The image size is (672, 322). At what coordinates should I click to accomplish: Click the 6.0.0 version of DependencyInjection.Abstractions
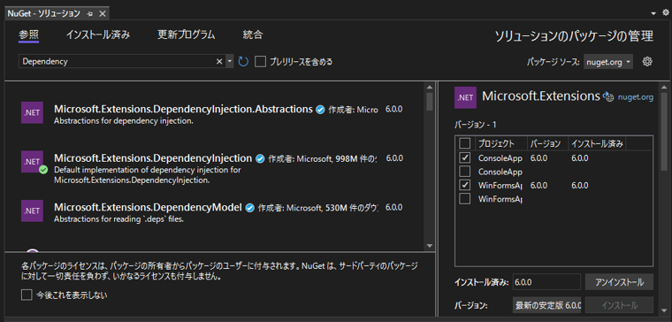click(393, 109)
